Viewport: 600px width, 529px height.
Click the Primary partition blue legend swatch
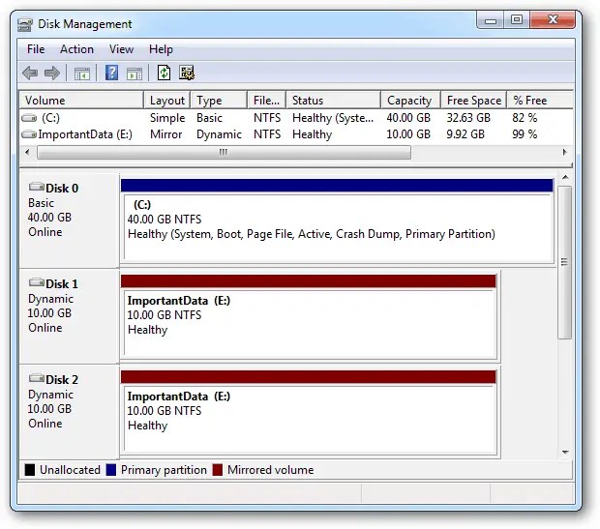[111, 470]
